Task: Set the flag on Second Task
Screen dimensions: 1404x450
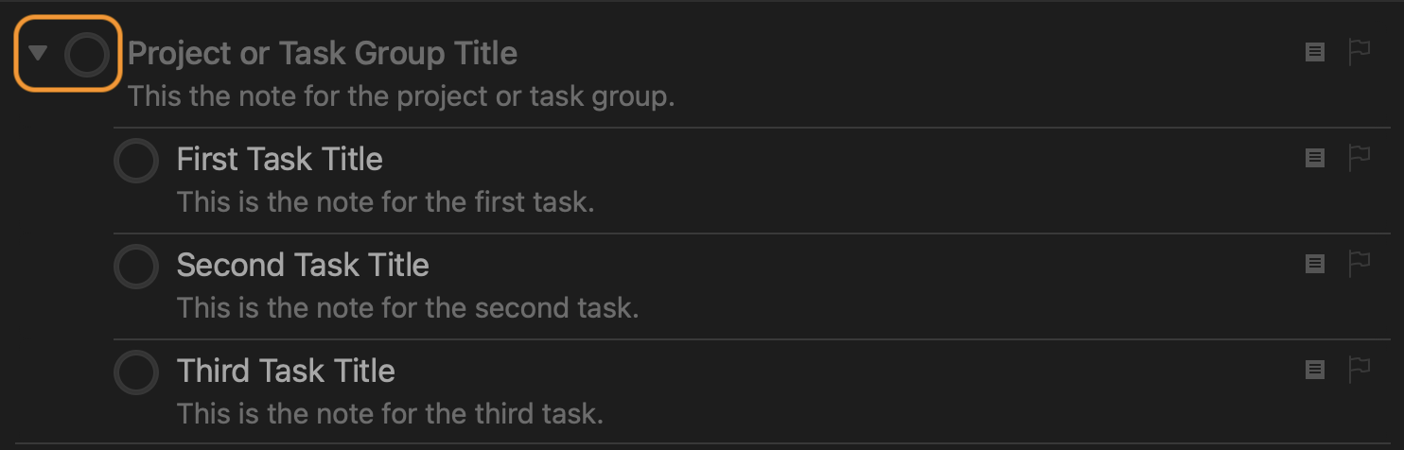Action: point(1359,264)
